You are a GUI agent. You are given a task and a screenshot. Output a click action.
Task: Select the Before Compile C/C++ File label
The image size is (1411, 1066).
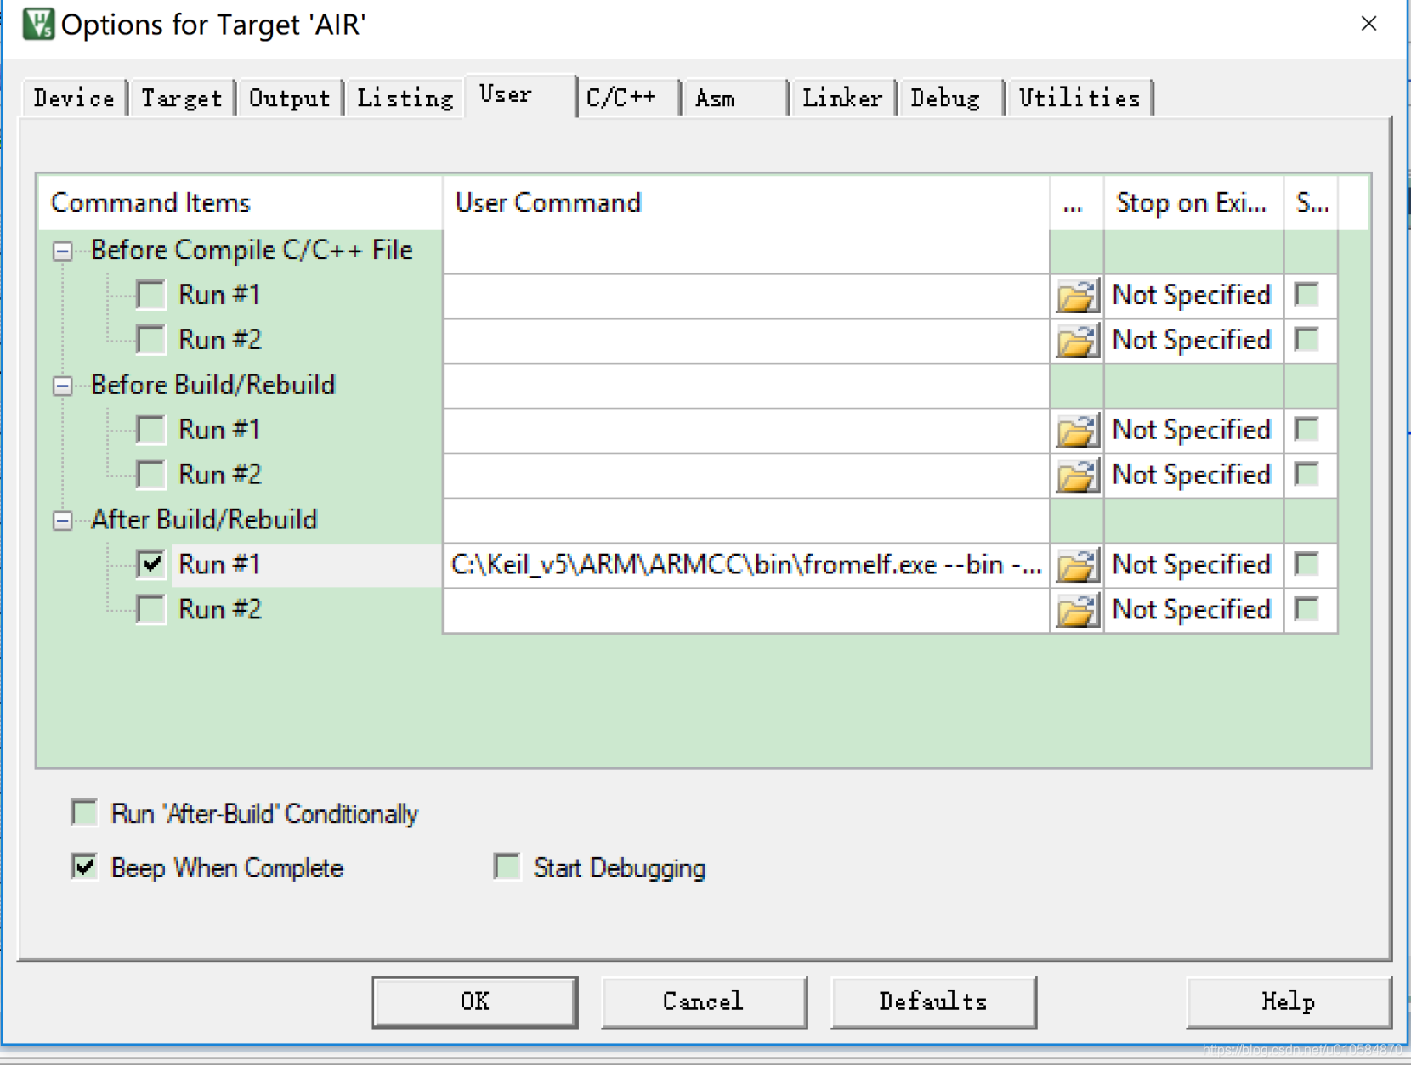(x=252, y=251)
